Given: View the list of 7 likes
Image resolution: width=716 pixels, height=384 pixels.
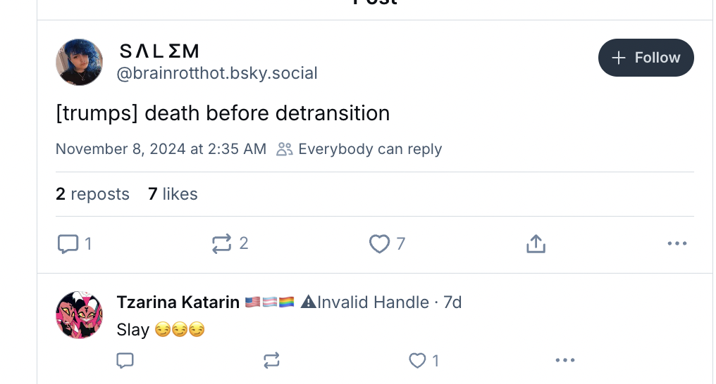Looking at the screenshot, I should [x=173, y=194].
